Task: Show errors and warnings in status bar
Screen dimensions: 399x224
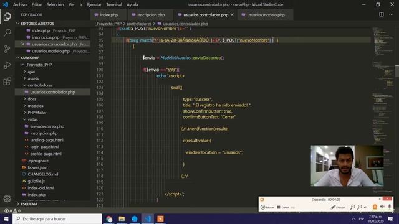Action: pyautogui.click(x=12, y=211)
